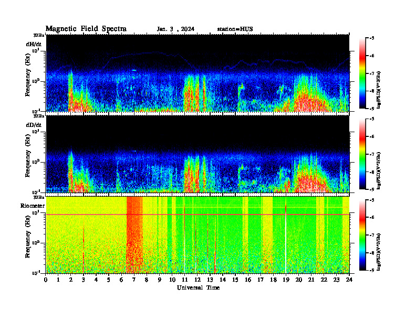Screen dimensions: 416x321
Task: Click the horizontal red line across Riometer panel
Action: 197,215
